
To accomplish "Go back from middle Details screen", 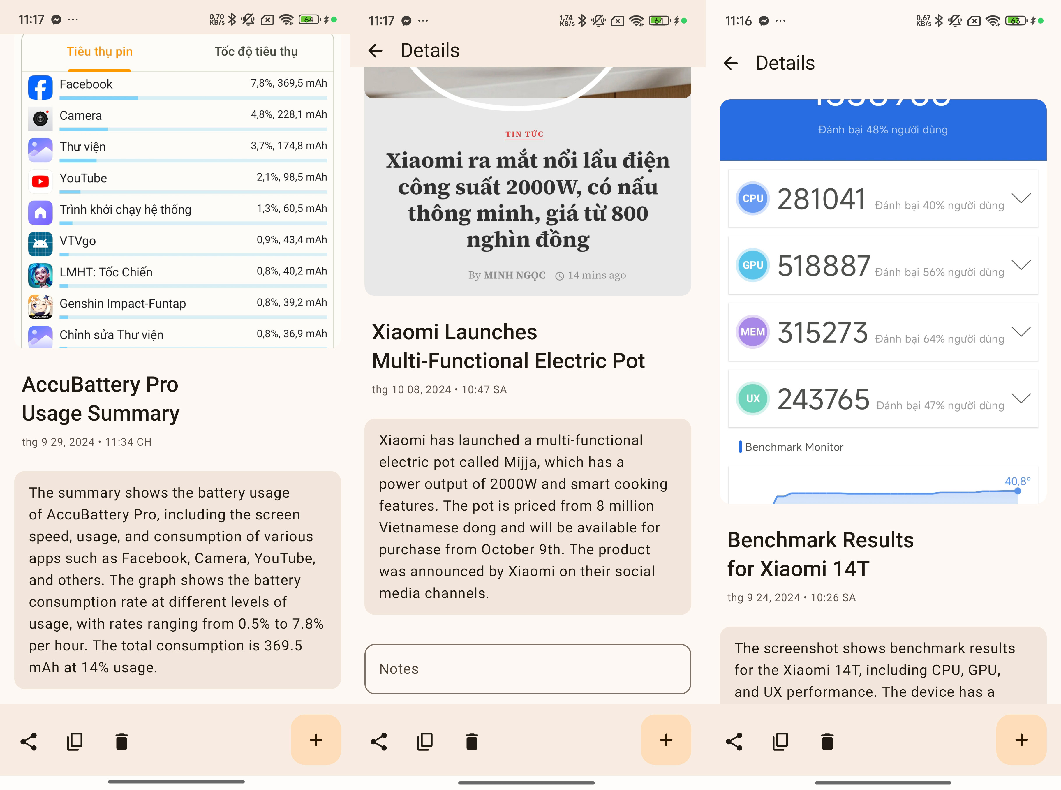I will pyautogui.click(x=375, y=50).
